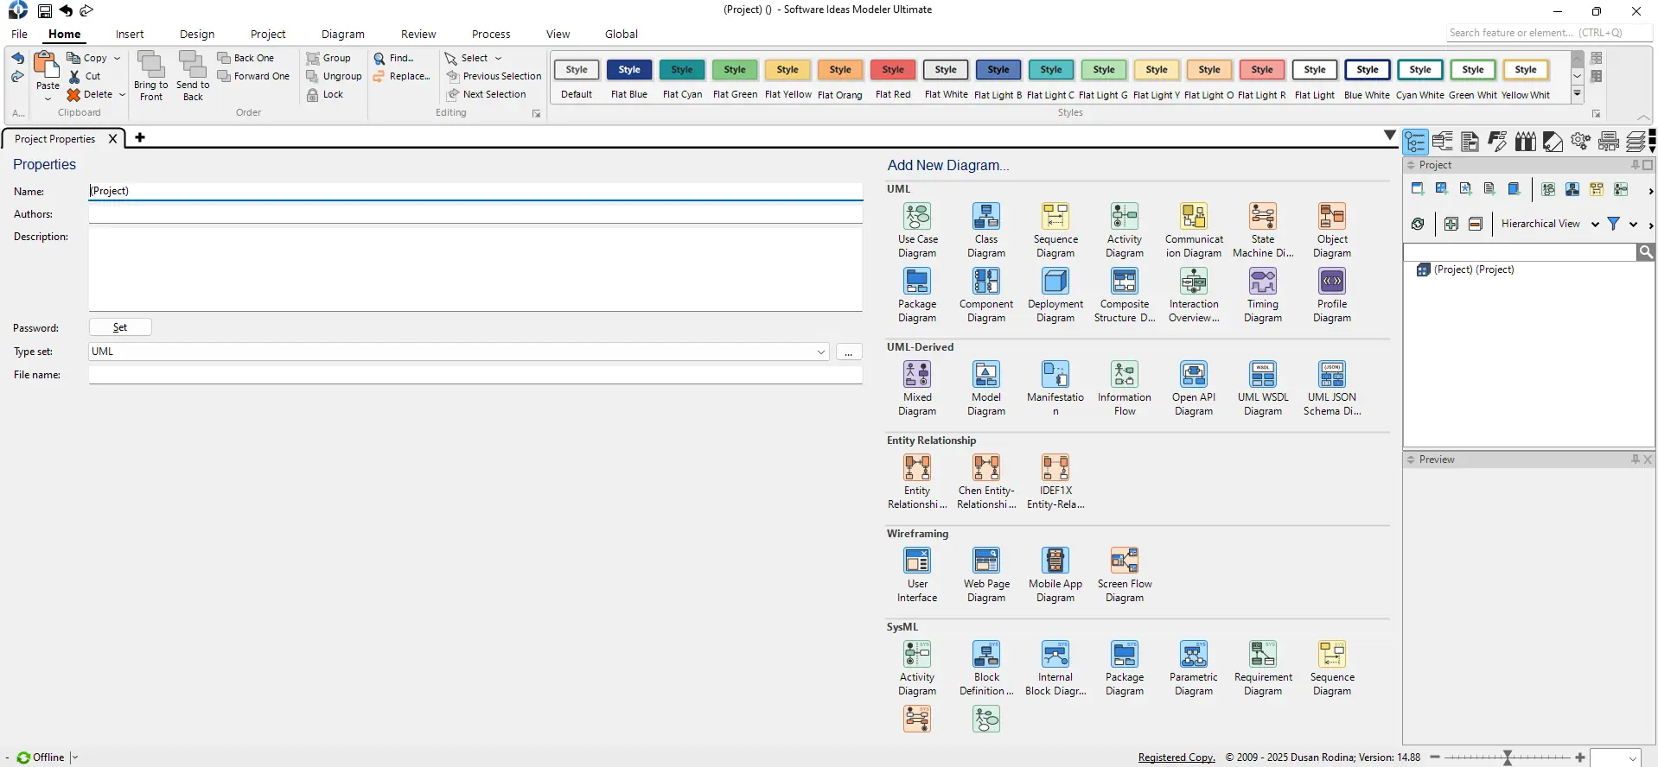Add a UML JSON Schema Diagram
The height and width of the screenshot is (767, 1658).
[x=1332, y=388]
